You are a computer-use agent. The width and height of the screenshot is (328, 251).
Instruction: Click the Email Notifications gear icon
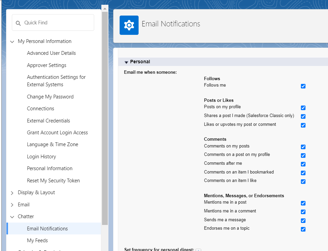[x=129, y=25]
